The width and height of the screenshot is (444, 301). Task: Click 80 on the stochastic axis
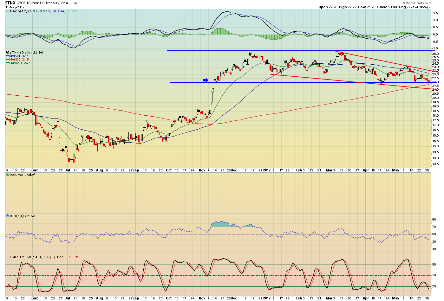click(434, 265)
